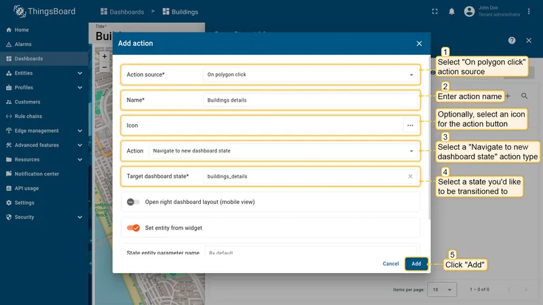Open the Customers page

(x=44, y=102)
